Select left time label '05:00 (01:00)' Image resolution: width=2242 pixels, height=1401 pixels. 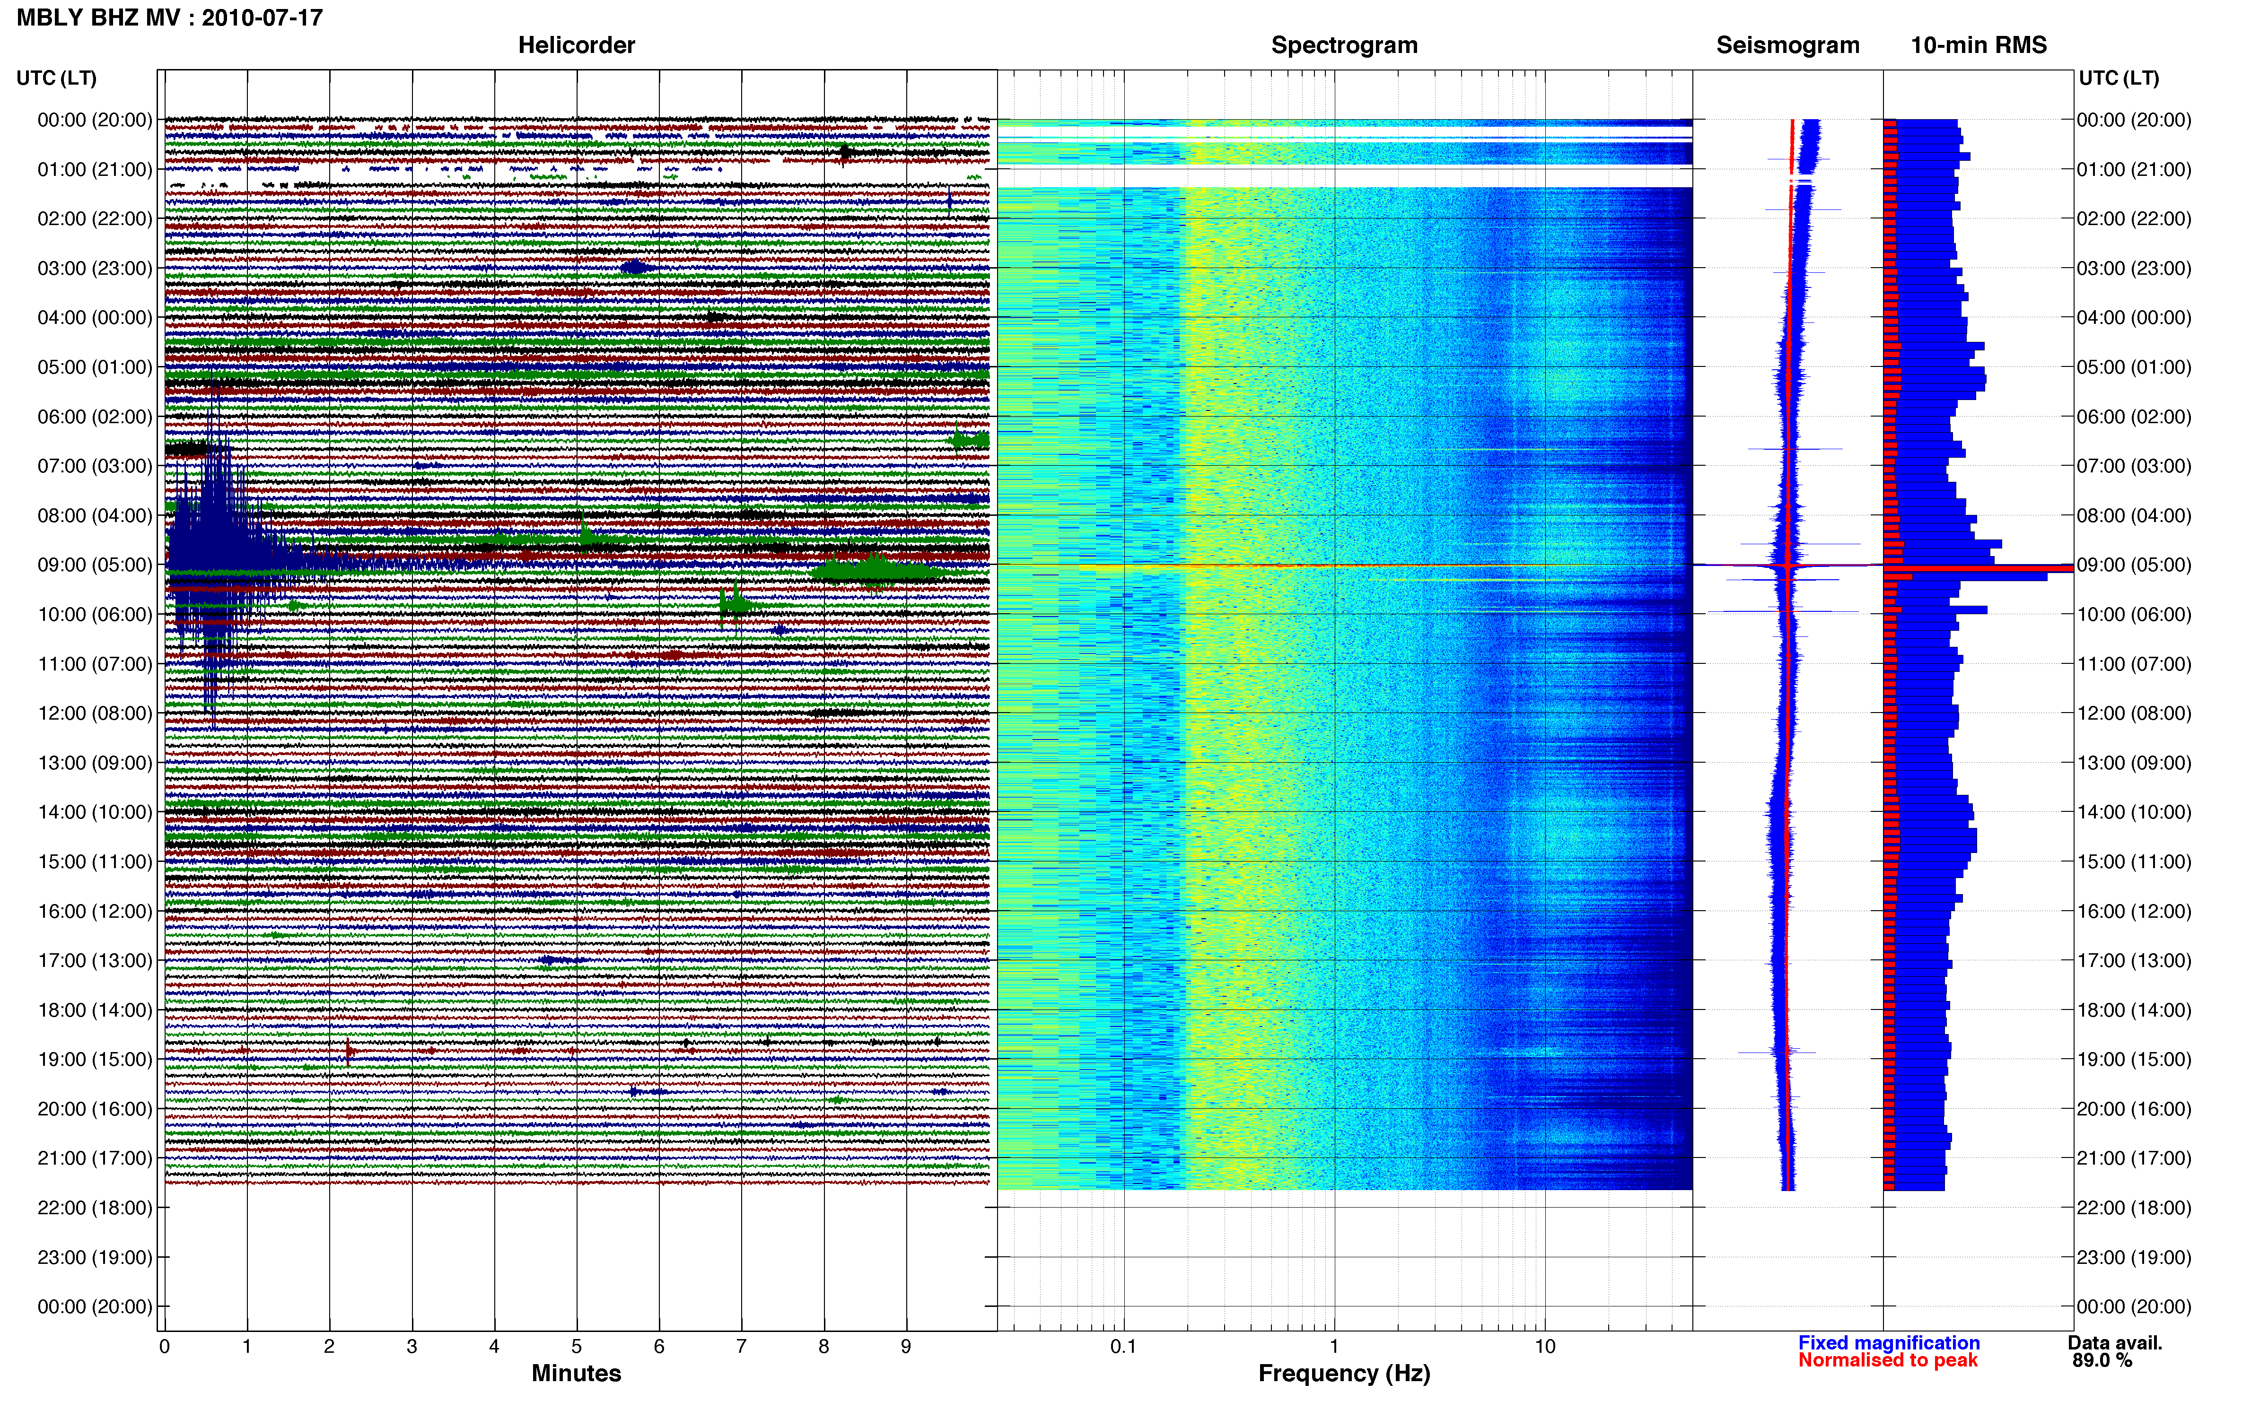point(95,367)
